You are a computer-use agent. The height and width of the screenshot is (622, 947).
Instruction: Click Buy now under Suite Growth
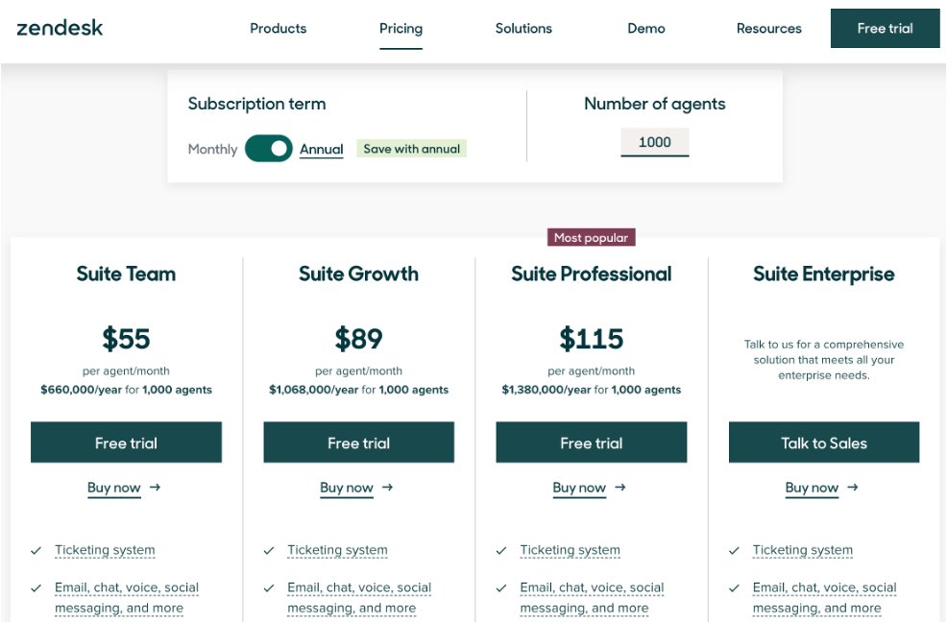347,488
